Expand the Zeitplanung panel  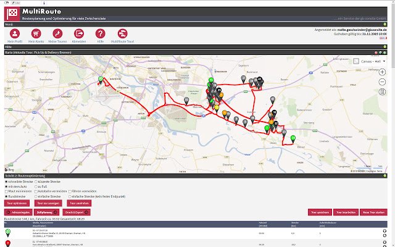coord(47,212)
